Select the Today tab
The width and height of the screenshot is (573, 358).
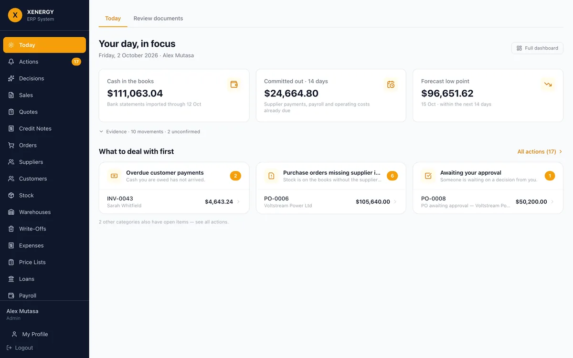coord(113,19)
